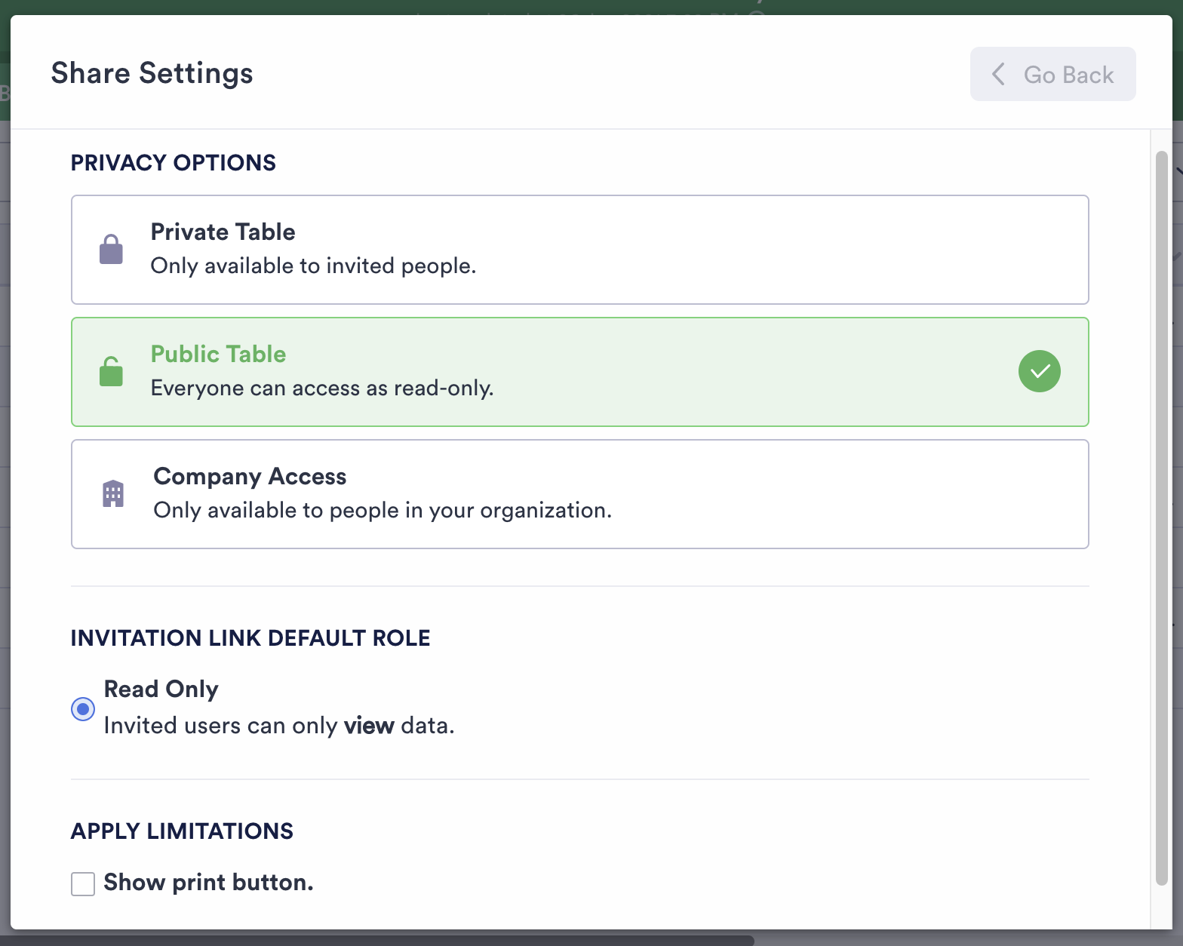Click the "Read Only" role label
The image size is (1183, 946).
161,689
